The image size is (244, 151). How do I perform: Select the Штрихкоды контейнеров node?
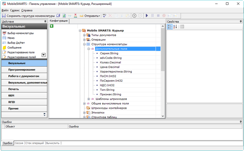[109, 108]
